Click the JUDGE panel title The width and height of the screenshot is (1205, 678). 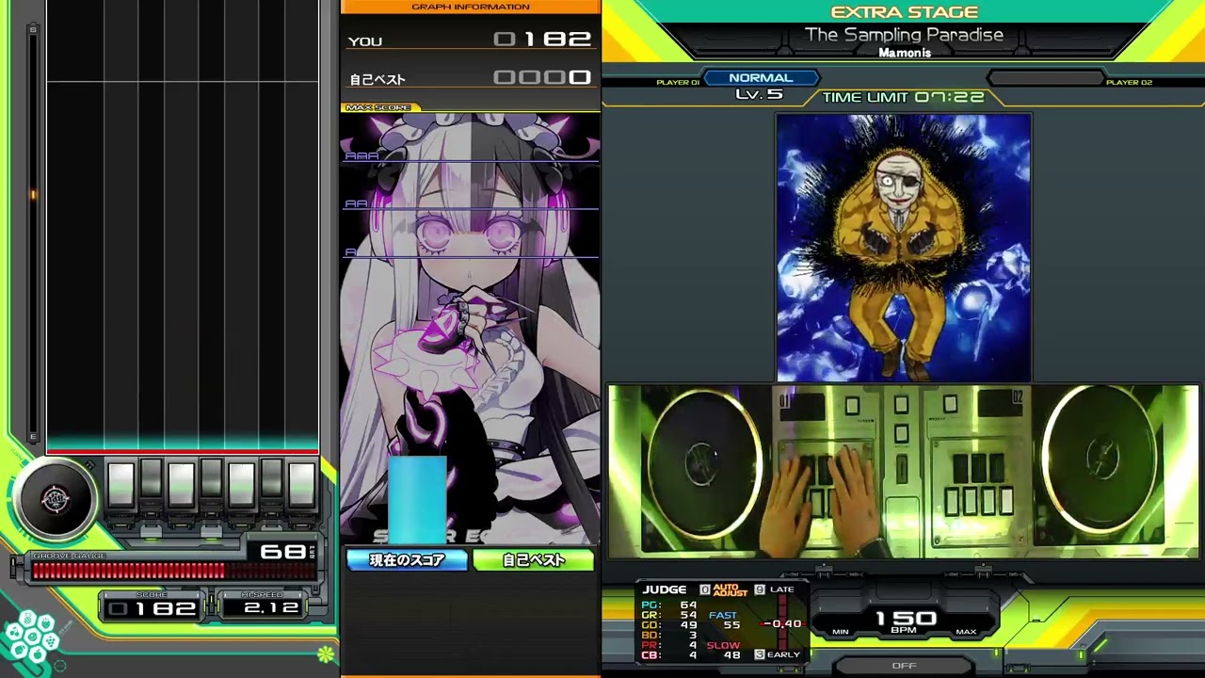(665, 589)
